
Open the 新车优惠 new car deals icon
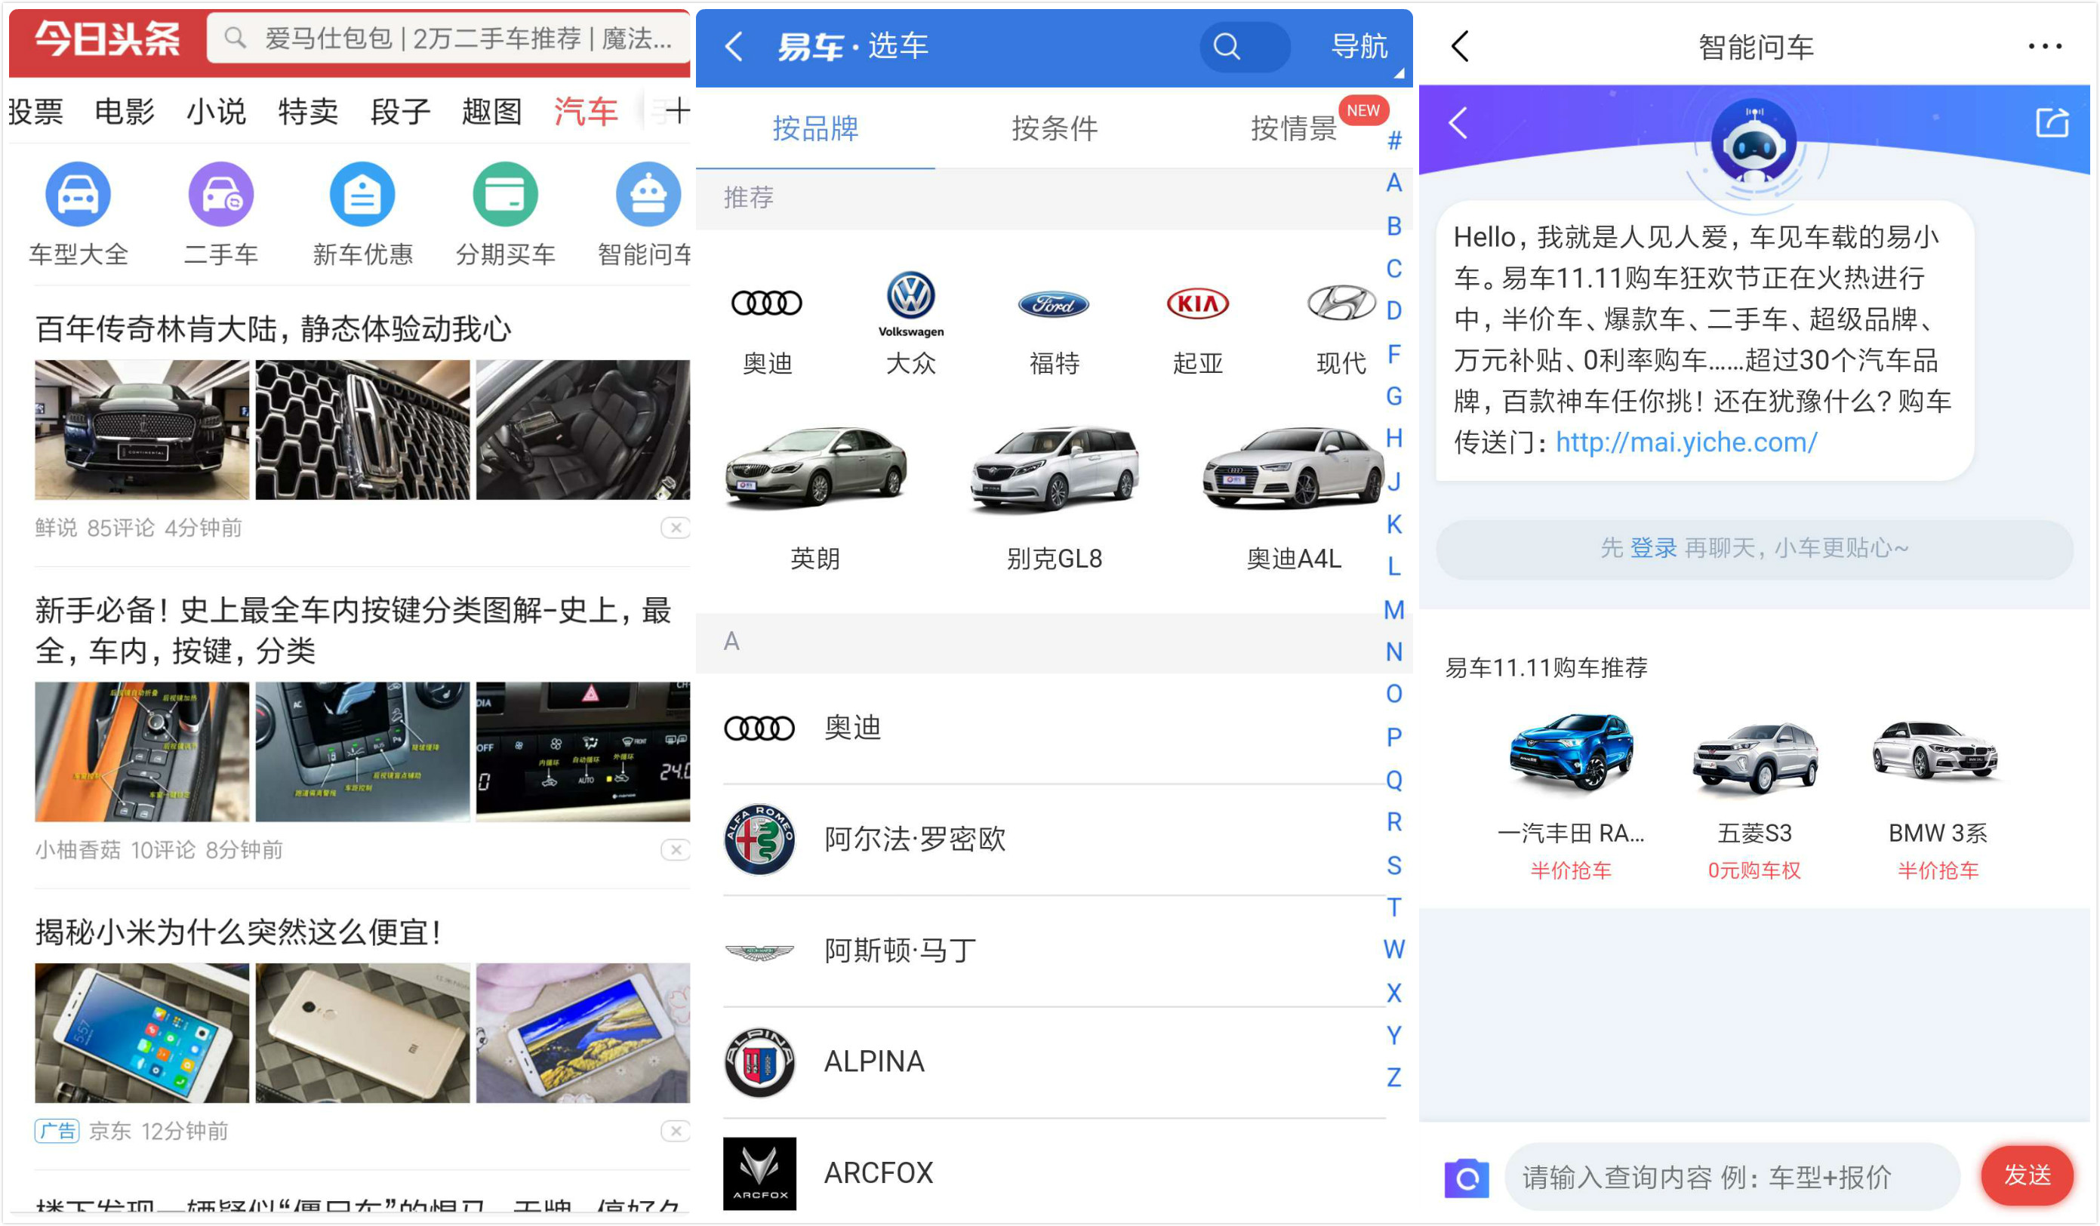[x=362, y=196]
